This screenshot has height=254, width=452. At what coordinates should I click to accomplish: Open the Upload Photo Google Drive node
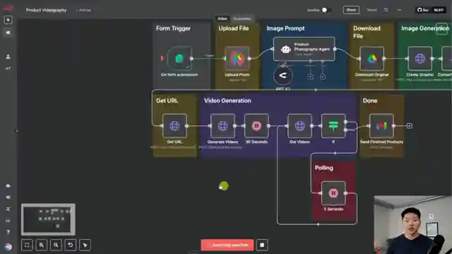pyautogui.click(x=237, y=59)
